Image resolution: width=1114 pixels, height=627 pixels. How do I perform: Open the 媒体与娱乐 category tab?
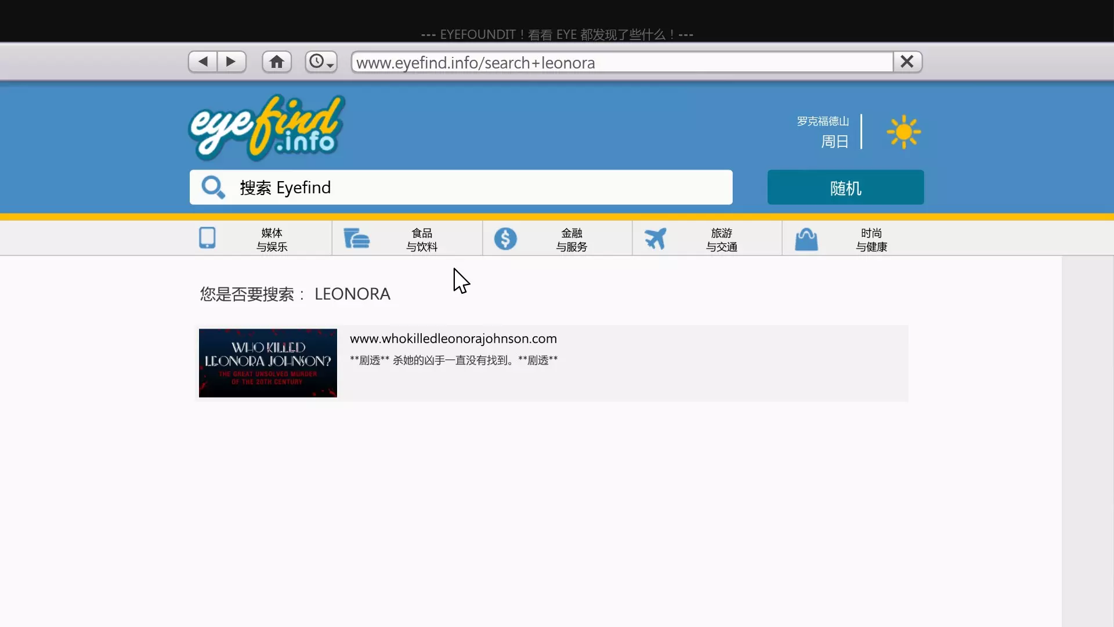[272, 239]
